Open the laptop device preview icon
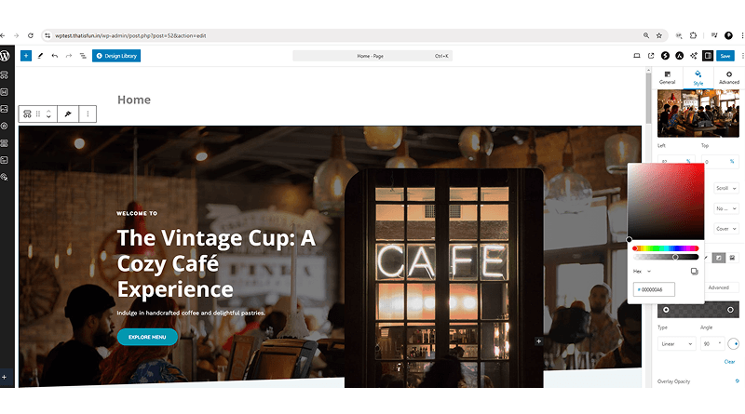The height and width of the screenshot is (414, 745). click(637, 56)
